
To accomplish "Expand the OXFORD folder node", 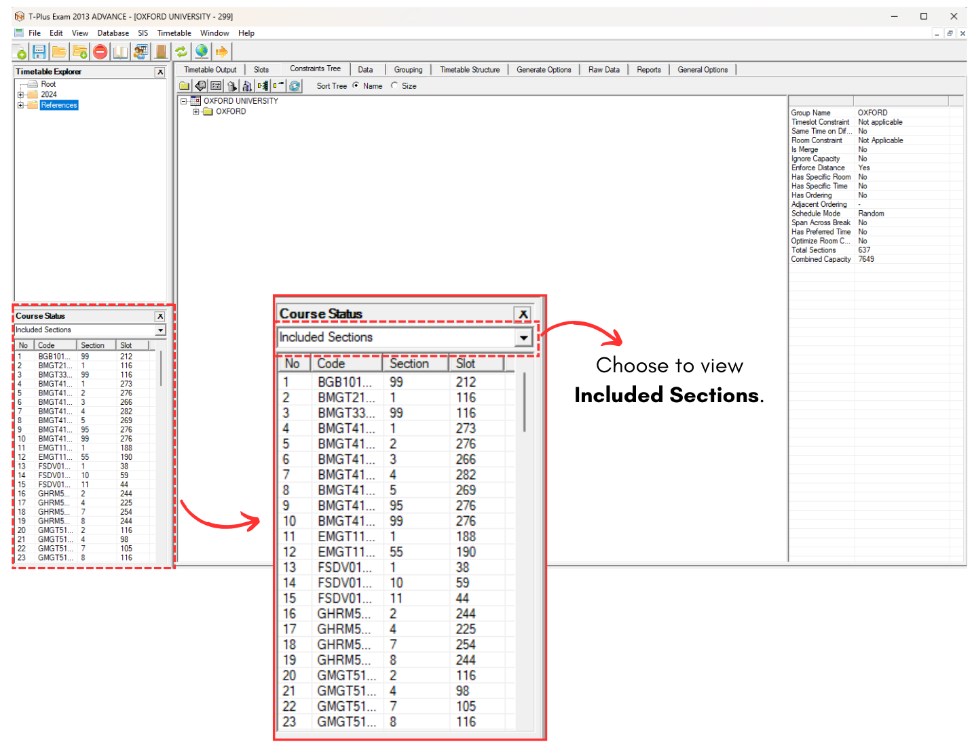I will pyautogui.click(x=196, y=112).
